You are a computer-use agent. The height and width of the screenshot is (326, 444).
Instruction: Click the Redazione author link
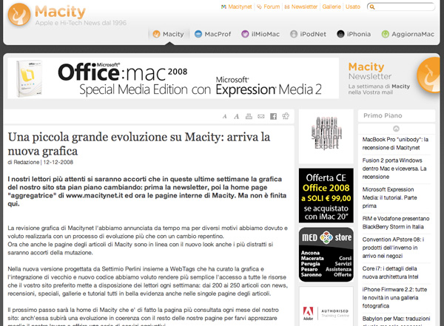click(27, 162)
